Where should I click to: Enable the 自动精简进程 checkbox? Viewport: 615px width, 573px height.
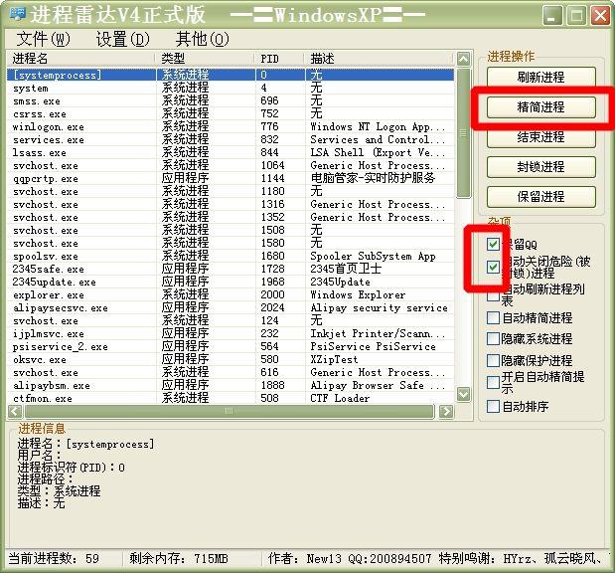[x=493, y=317]
